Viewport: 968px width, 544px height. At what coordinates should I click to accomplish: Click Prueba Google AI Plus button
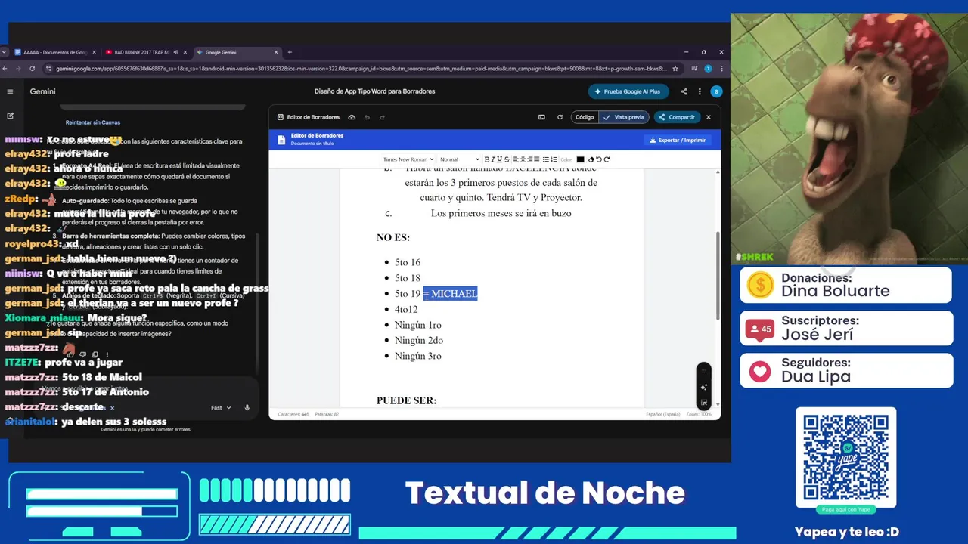click(x=628, y=91)
